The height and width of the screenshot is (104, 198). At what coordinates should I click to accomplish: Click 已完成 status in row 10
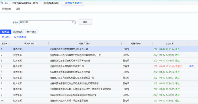(x=126, y=101)
